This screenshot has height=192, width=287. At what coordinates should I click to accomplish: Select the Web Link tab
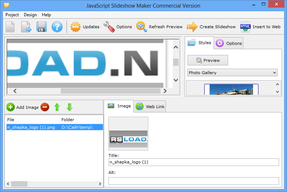tap(150, 107)
